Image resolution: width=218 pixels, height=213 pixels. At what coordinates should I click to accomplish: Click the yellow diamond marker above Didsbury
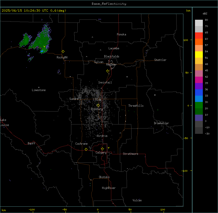(98, 105)
